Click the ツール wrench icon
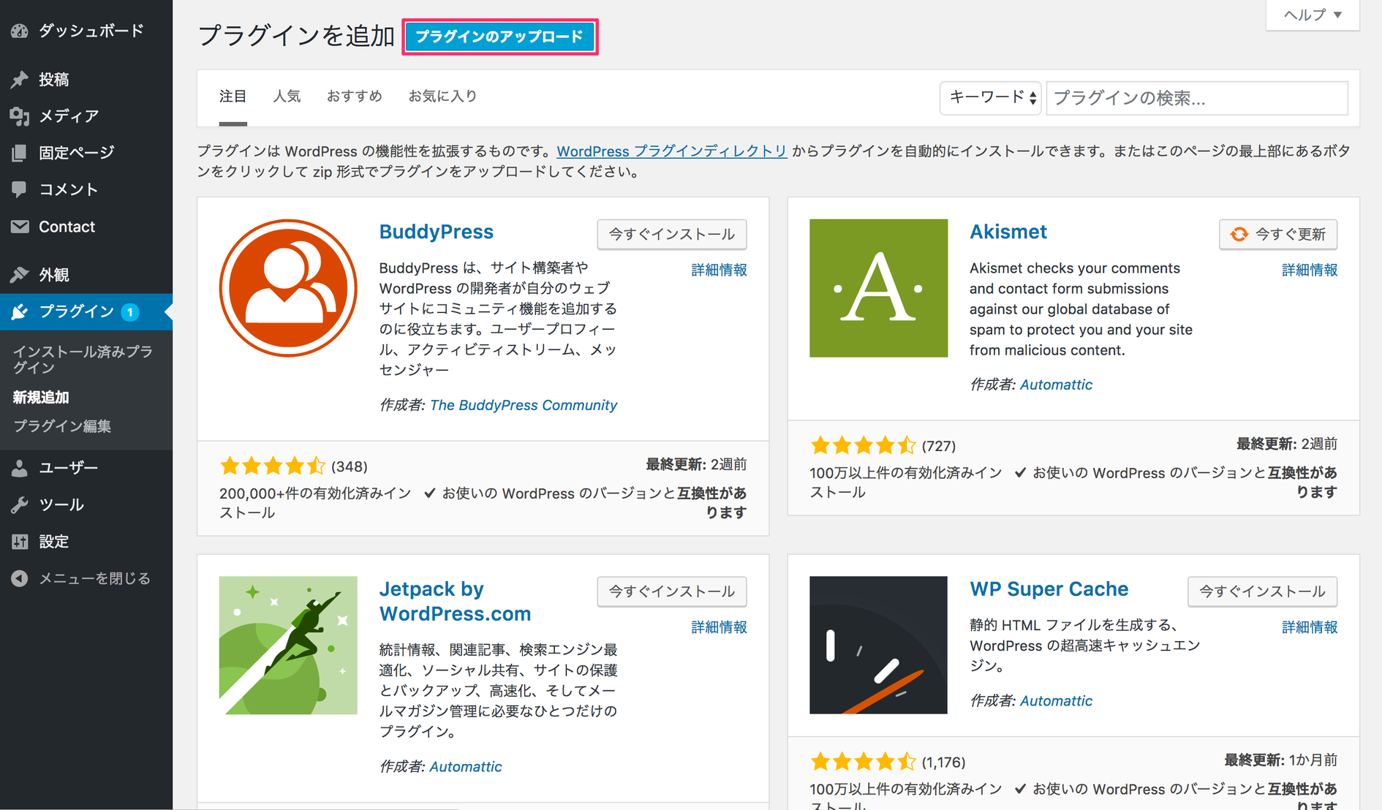This screenshot has width=1382, height=810. (x=20, y=505)
